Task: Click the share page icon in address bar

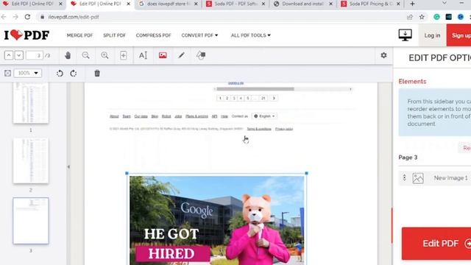Action: click(410, 17)
